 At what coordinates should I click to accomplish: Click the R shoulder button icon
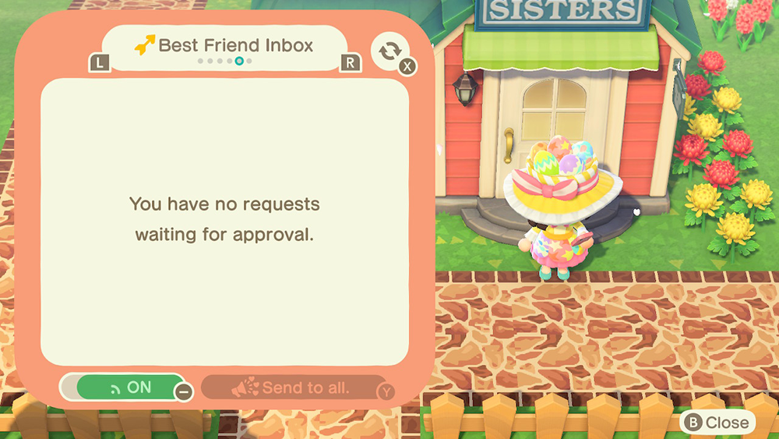351,63
